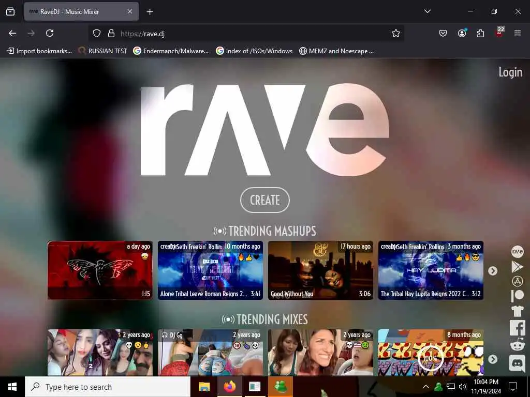Focus the rave.dj address bar
Image resolution: width=530 pixels, height=397 pixels.
pos(246,34)
